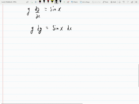
Task: Show the Ruler tool
Action: [x=105, y=2]
